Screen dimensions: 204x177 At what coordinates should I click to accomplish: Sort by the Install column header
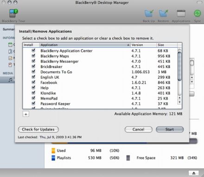[x=31, y=45]
